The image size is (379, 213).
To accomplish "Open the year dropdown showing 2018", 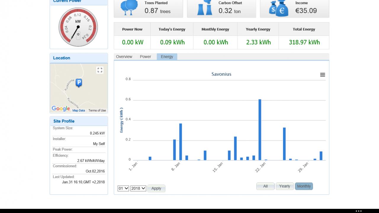I will (x=138, y=188).
